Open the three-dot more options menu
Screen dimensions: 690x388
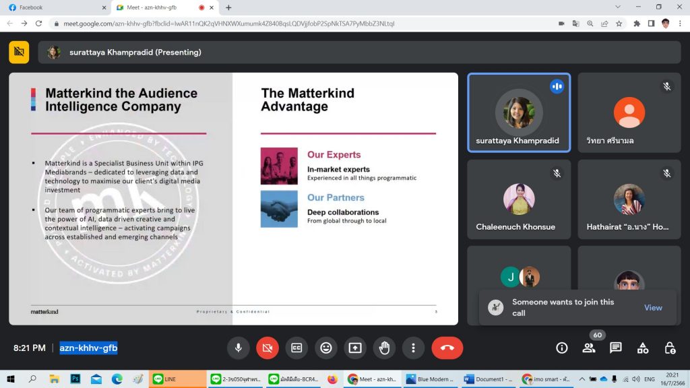click(413, 348)
